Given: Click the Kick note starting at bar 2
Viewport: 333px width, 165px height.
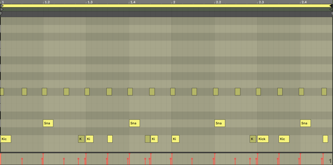Looking at the screenshot, I should tap(175, 139).
